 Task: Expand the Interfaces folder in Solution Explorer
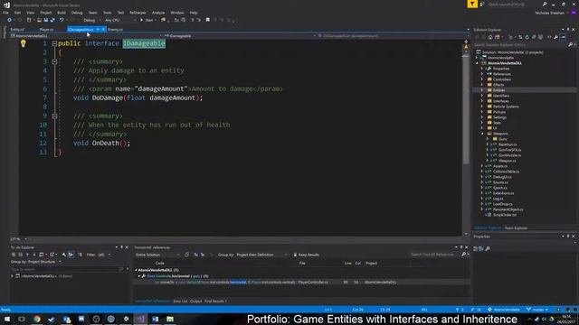pyautogui.click(x=482, y=101)
